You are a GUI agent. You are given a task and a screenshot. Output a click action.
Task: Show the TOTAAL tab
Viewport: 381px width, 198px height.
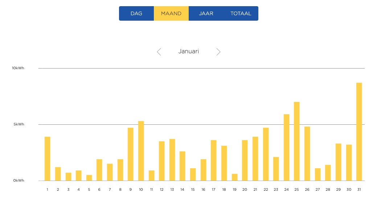241,13
